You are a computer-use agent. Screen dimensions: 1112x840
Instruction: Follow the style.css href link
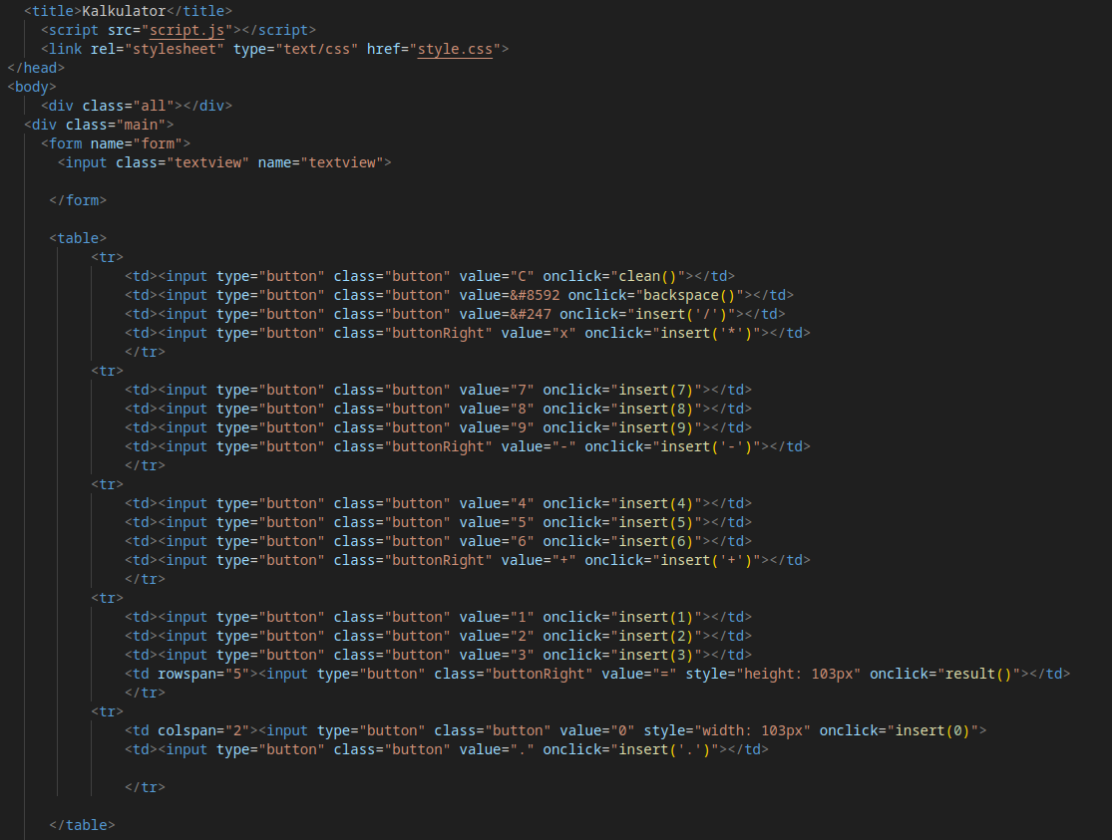(x=455, y=49)
